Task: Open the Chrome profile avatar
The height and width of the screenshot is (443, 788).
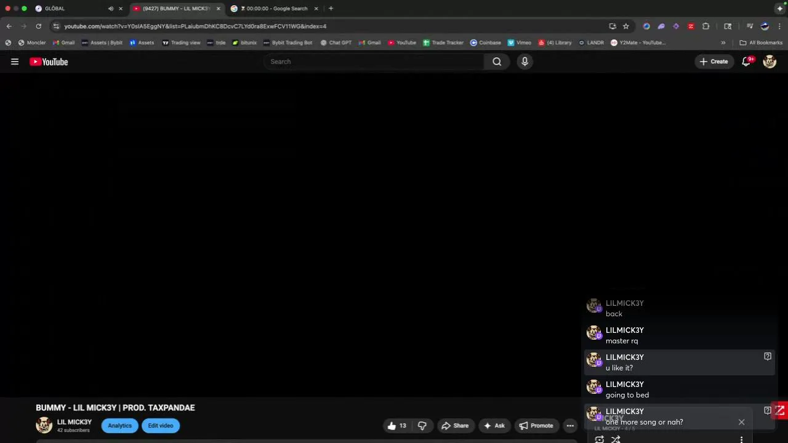Action: tap(765, 26)
